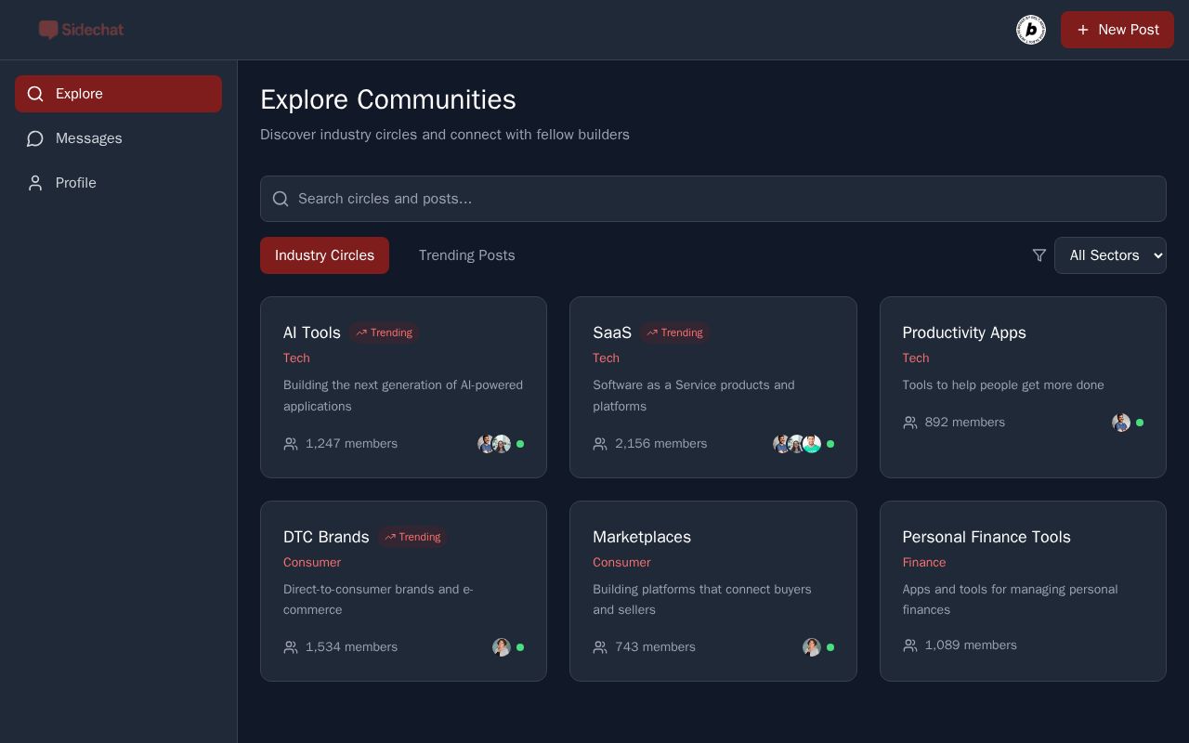Click the Profile person icon in sidebar
Image resolution: width=1189 pixels, height=743 pixels.
35,183
